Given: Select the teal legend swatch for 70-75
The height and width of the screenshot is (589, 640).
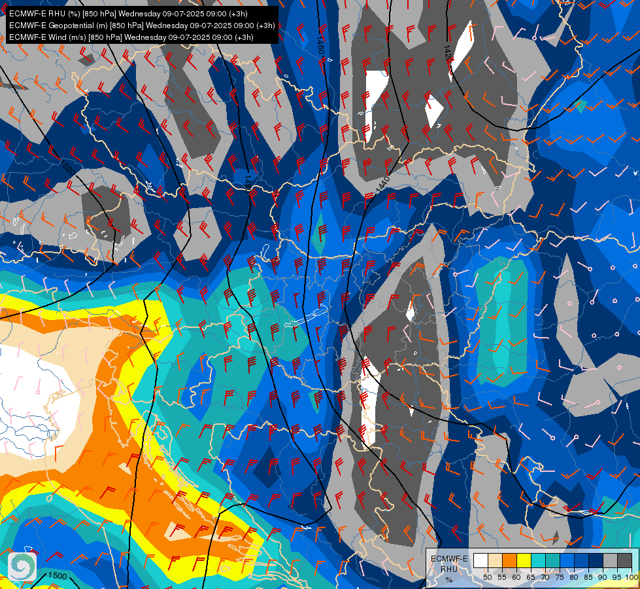Looking at the screenshot, I should point(553,560).
